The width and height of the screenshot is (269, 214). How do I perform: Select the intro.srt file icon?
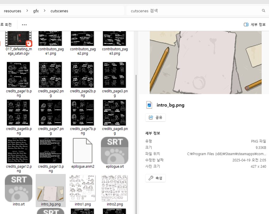tap(19, 188)
